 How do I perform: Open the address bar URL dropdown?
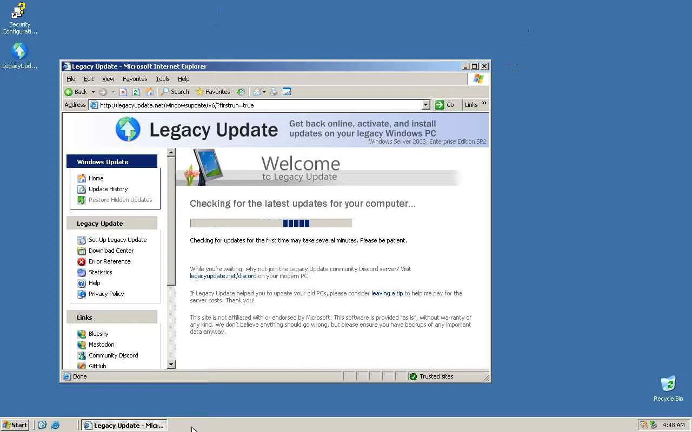pos(425,105)
